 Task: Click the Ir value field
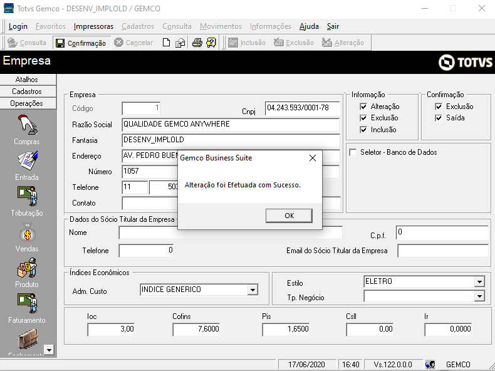coord(448,330)
